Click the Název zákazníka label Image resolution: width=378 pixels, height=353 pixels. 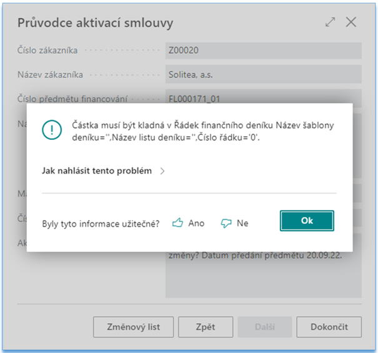click(x=47, y=74)
